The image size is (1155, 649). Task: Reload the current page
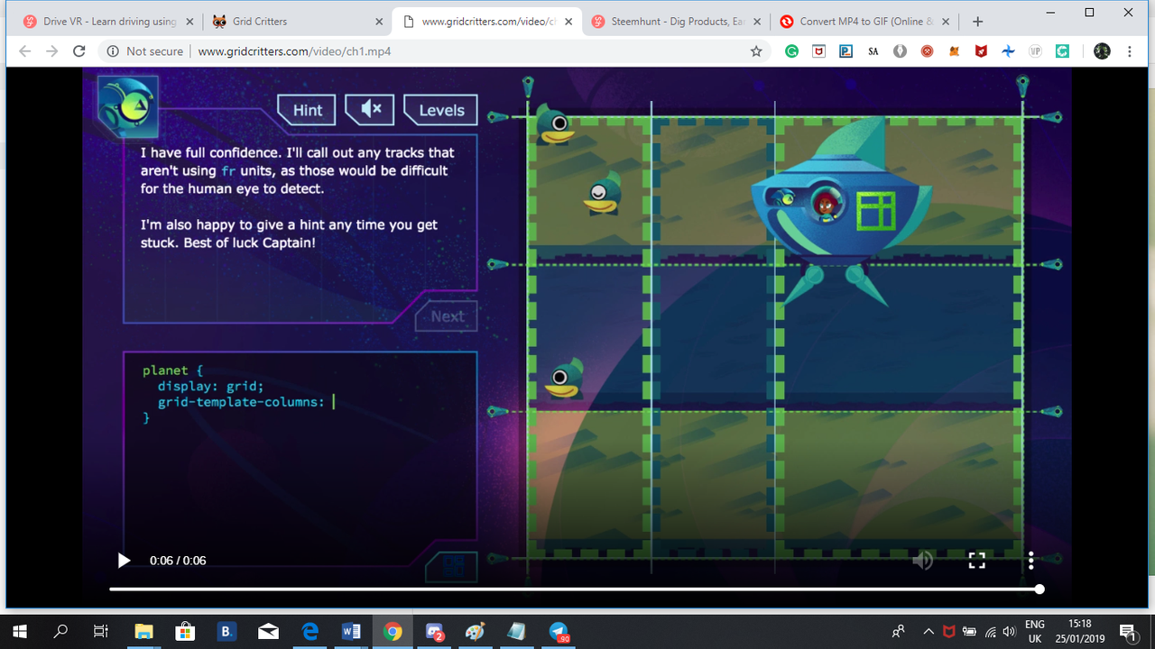coord(79,51)
